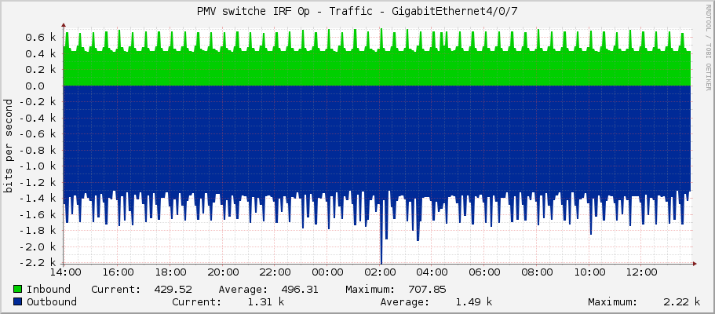Click the 'Average:' label in the Inbound row
This screenshot has width=715, height=314.
(243, 290)
